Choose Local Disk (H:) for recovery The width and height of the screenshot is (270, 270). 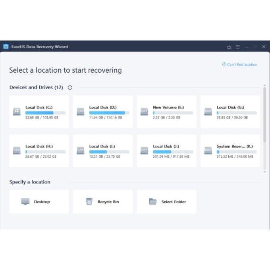pyautogui.click(x=39, y=150)
